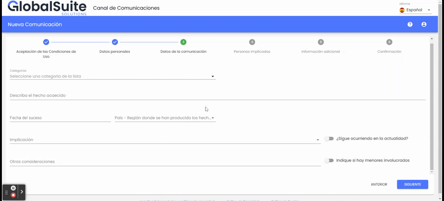Image resolution: width=444 pixels, height=201 pixels.
Task: Pause the screen recording
Action: point(13,188)
